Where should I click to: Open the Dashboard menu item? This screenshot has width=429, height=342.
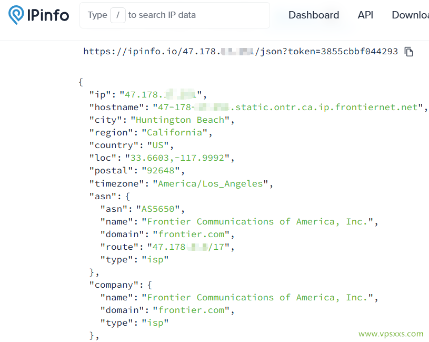(x=314, y=15)
